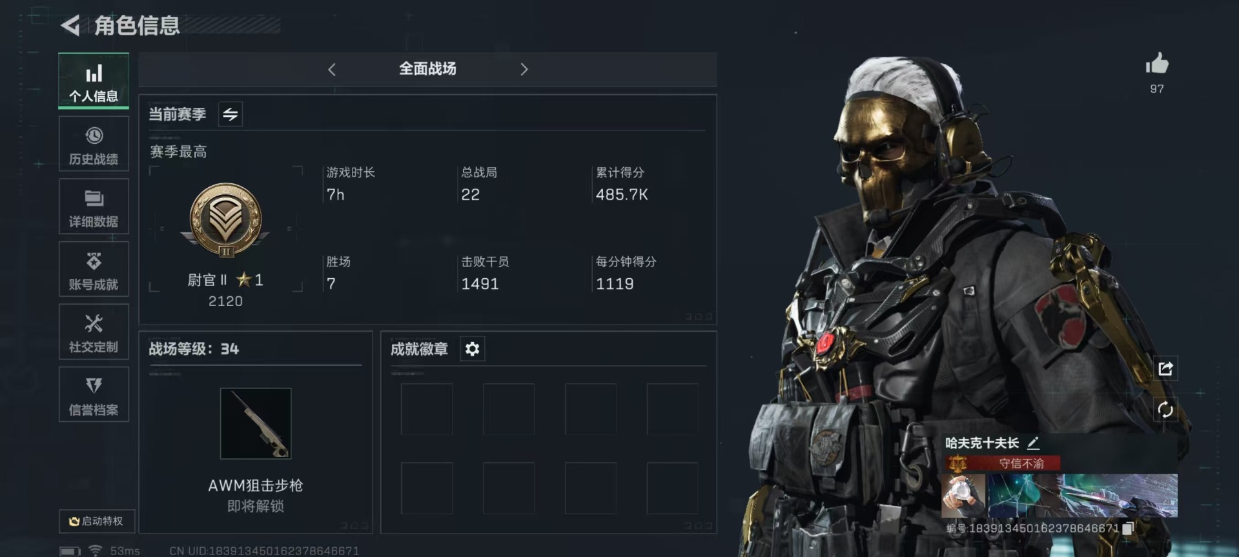Viewport: 1239px width, 557px height.
Task: Go back using the arrow beside 角色信息
Action: 70,25
